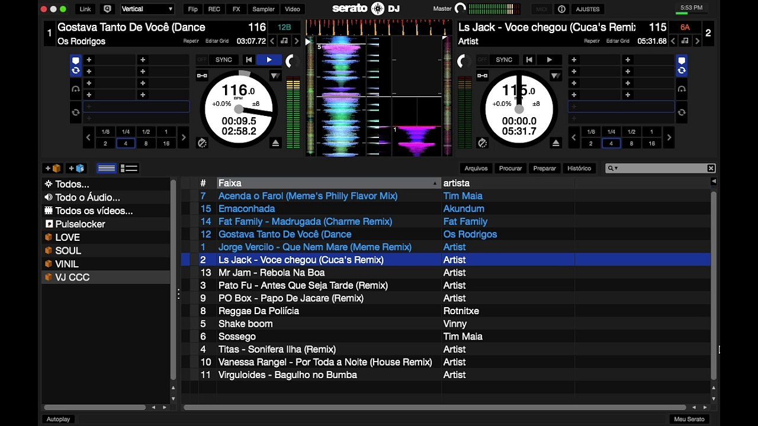Click the library search field
Viewport: 758px width, 426px height.
pos(660,168)
